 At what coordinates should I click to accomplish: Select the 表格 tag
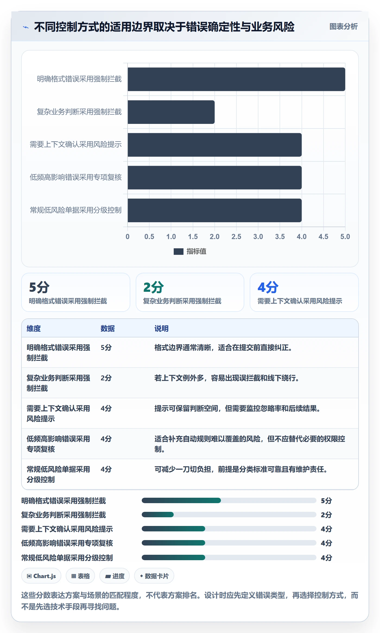click(x=80, y=576)
